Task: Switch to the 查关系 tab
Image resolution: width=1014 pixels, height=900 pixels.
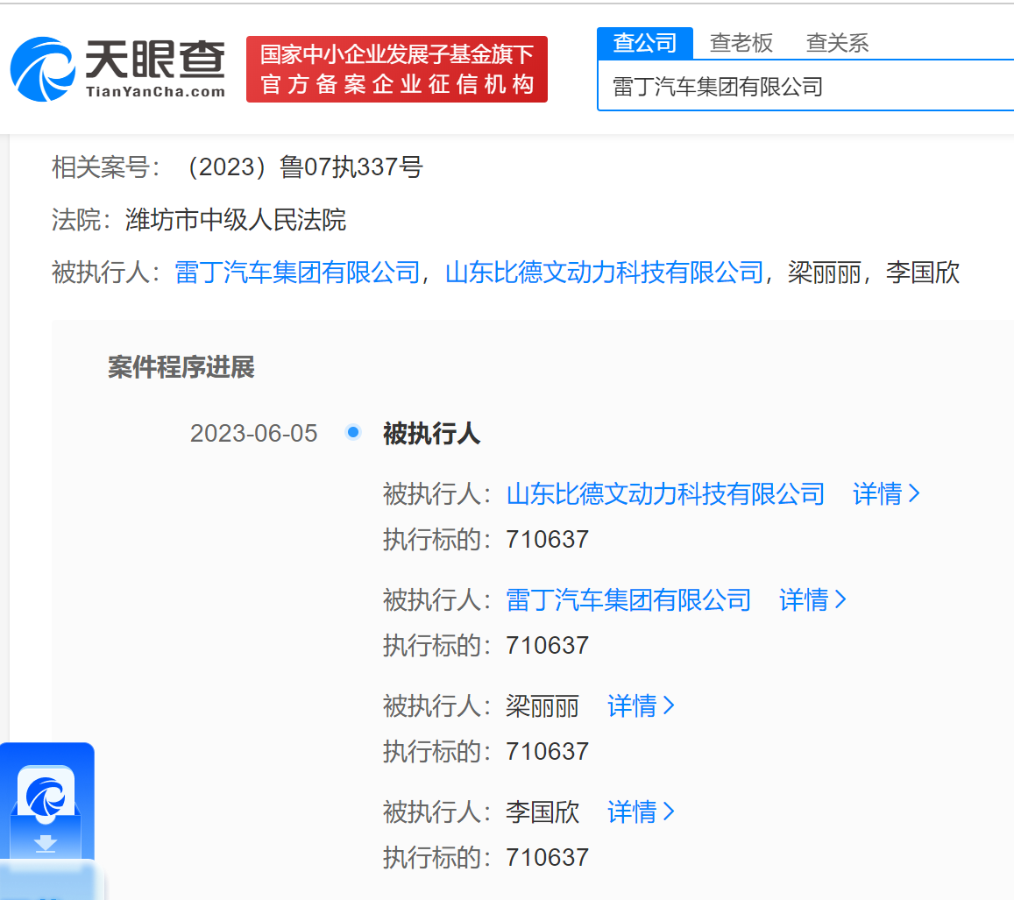Action: point(836,42)
